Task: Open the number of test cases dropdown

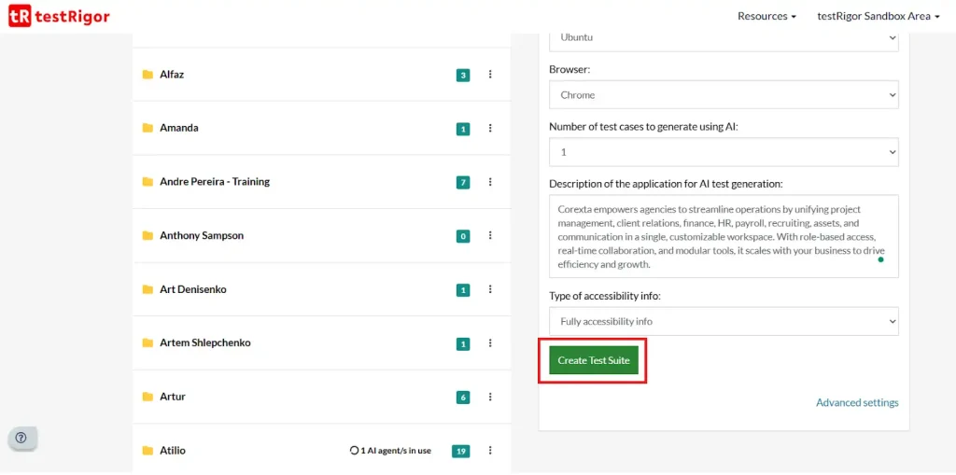Action: coord(724,152)
